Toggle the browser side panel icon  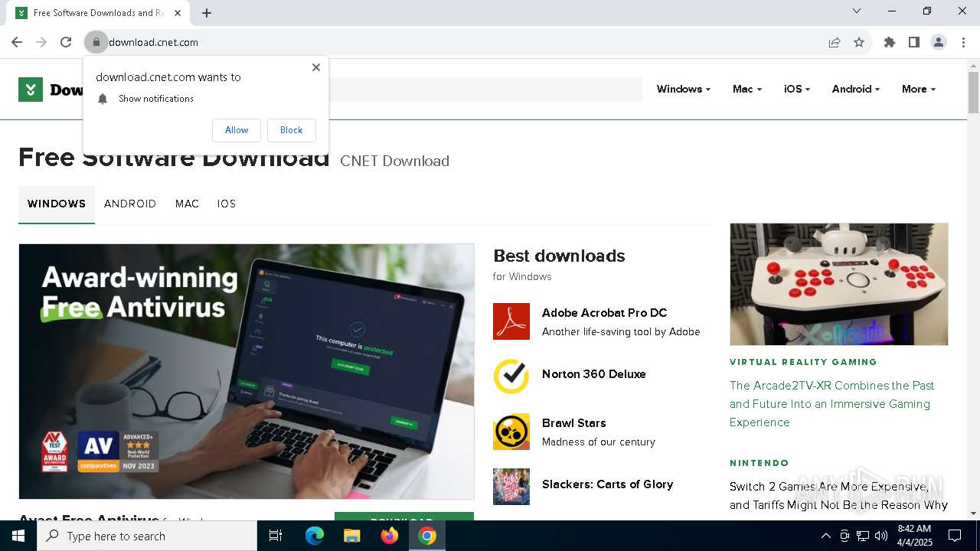(914, 42)
